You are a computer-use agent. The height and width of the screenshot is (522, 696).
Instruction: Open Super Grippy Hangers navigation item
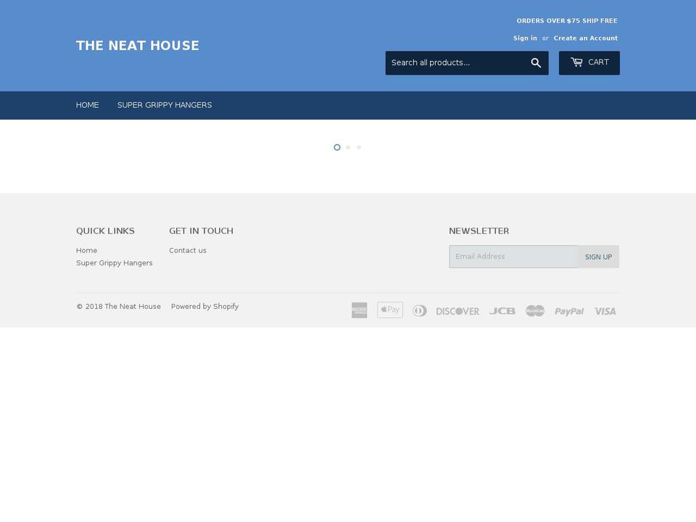coord(165,105)
